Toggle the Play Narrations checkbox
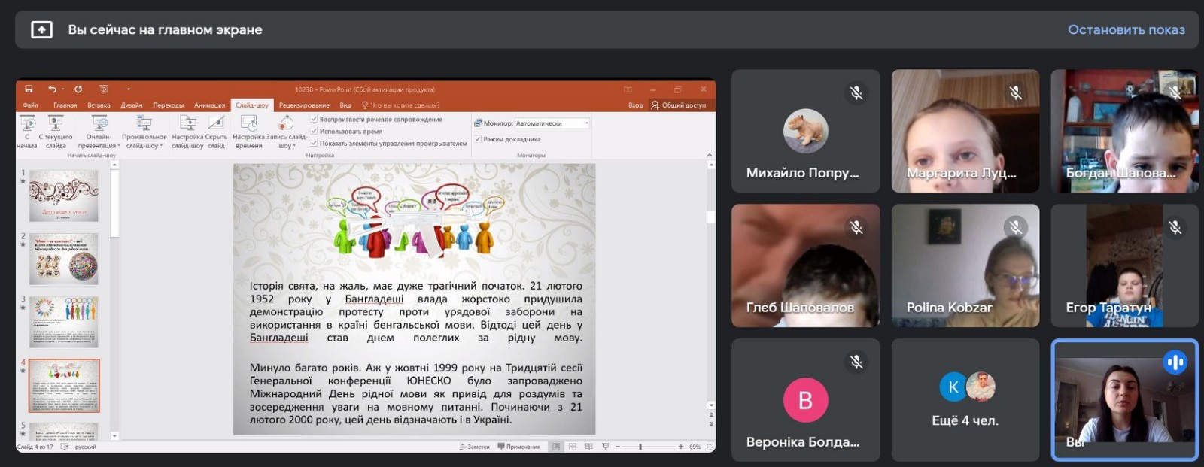 [315, 120]
